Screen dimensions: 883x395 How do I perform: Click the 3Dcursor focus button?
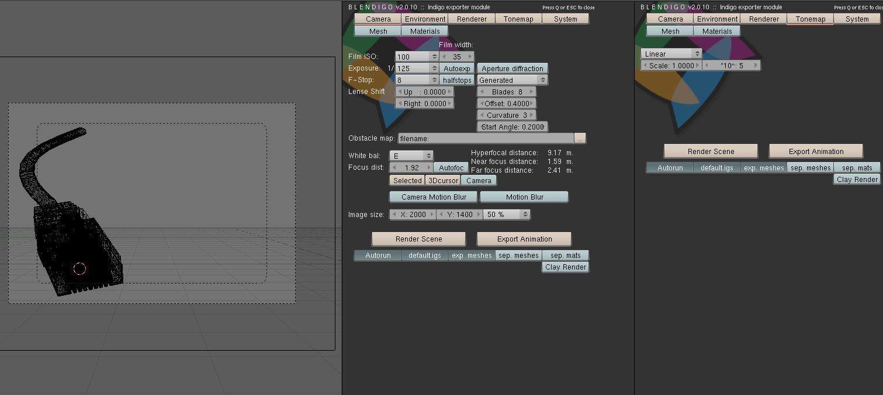[442, 180]
